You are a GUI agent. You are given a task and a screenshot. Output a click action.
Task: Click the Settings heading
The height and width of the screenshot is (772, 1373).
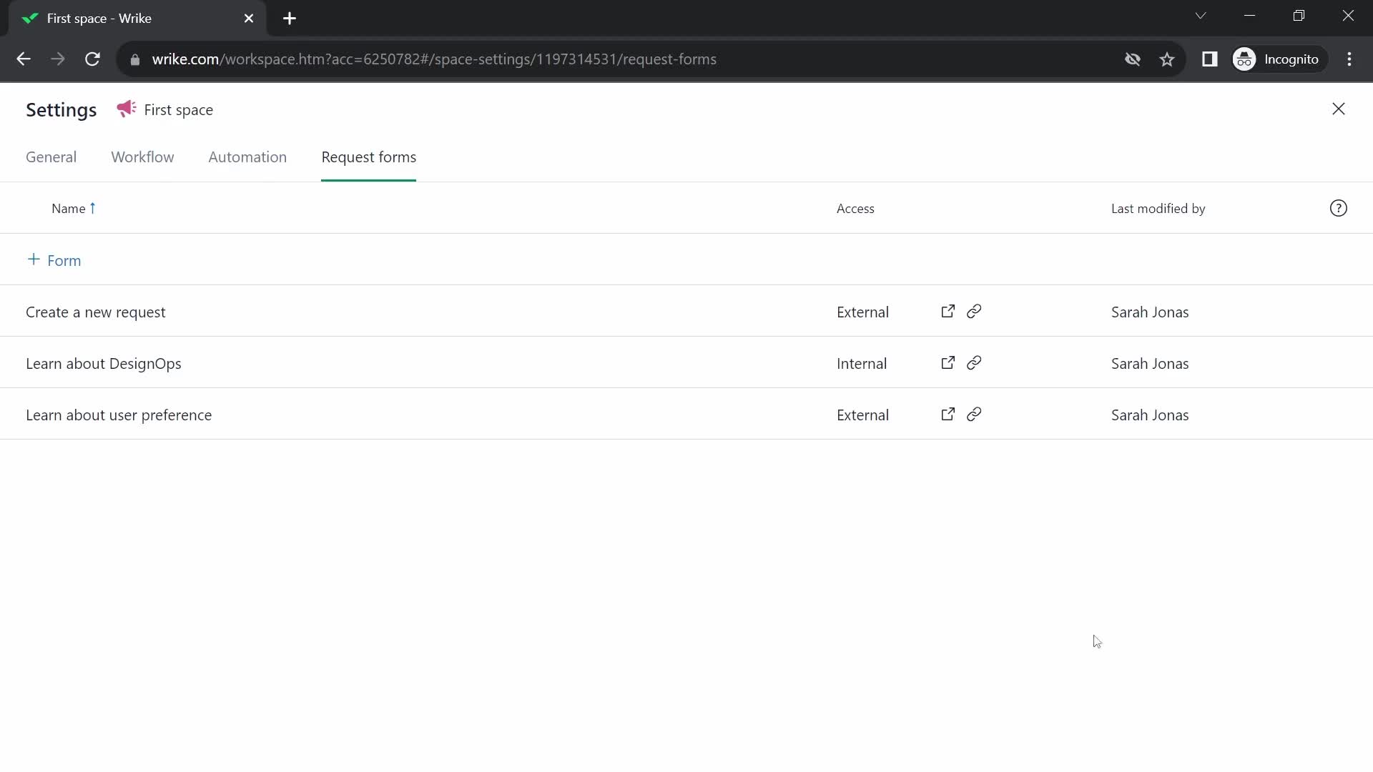[x=61, y=110]
